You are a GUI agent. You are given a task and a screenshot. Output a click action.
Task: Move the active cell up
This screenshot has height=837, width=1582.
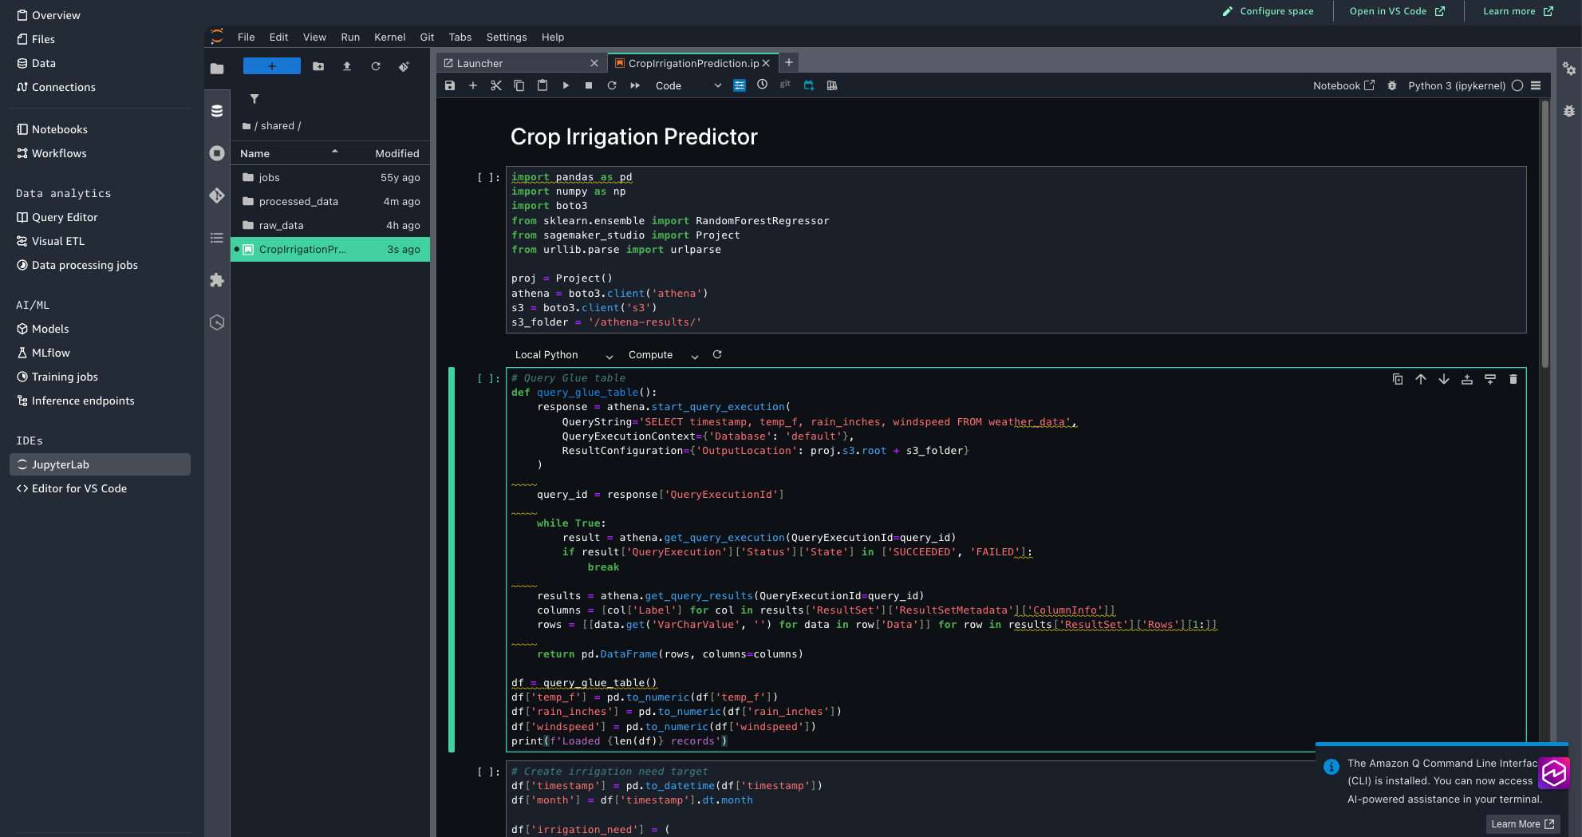(x=1420, y=379)
